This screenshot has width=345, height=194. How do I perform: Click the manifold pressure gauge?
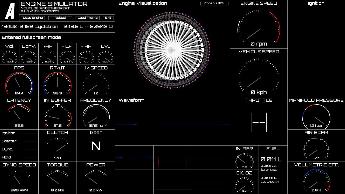click(316, 117)
